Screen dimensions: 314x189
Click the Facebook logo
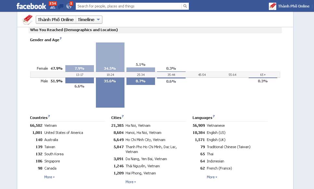[x=31, y=6]
